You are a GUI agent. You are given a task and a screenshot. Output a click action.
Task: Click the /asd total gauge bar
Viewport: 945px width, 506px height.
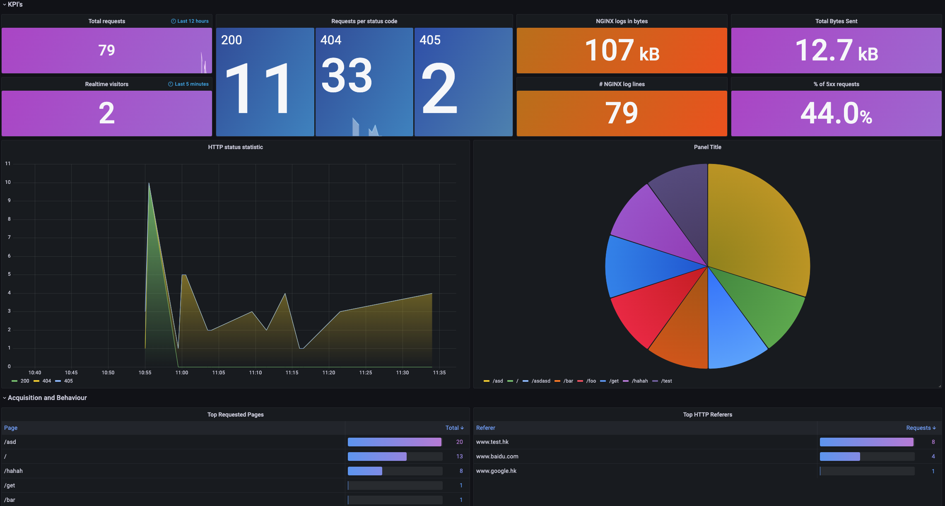point(395,442)
